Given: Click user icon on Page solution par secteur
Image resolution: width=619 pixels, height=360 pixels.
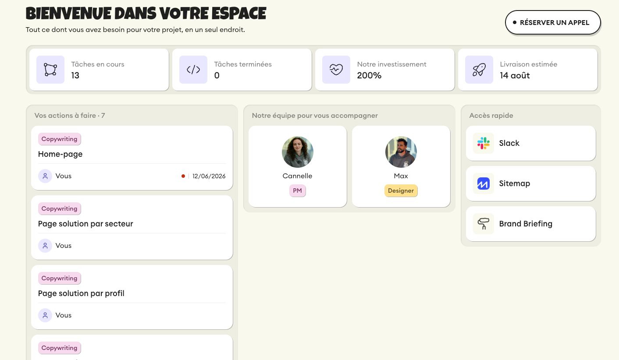Looking at the screenshot, I should point(45,246).
